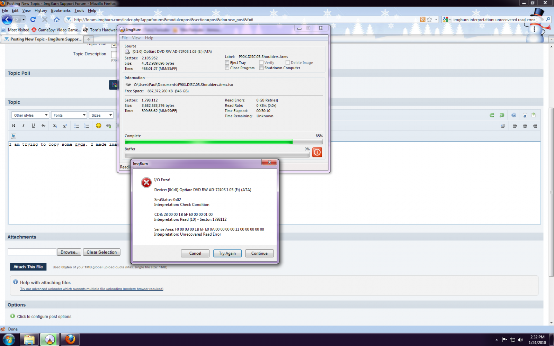The width and height of the screenshot is (554, 346).
Task: Toggle the Verify checkbox in ImgBurn
Action: [261, 63]
